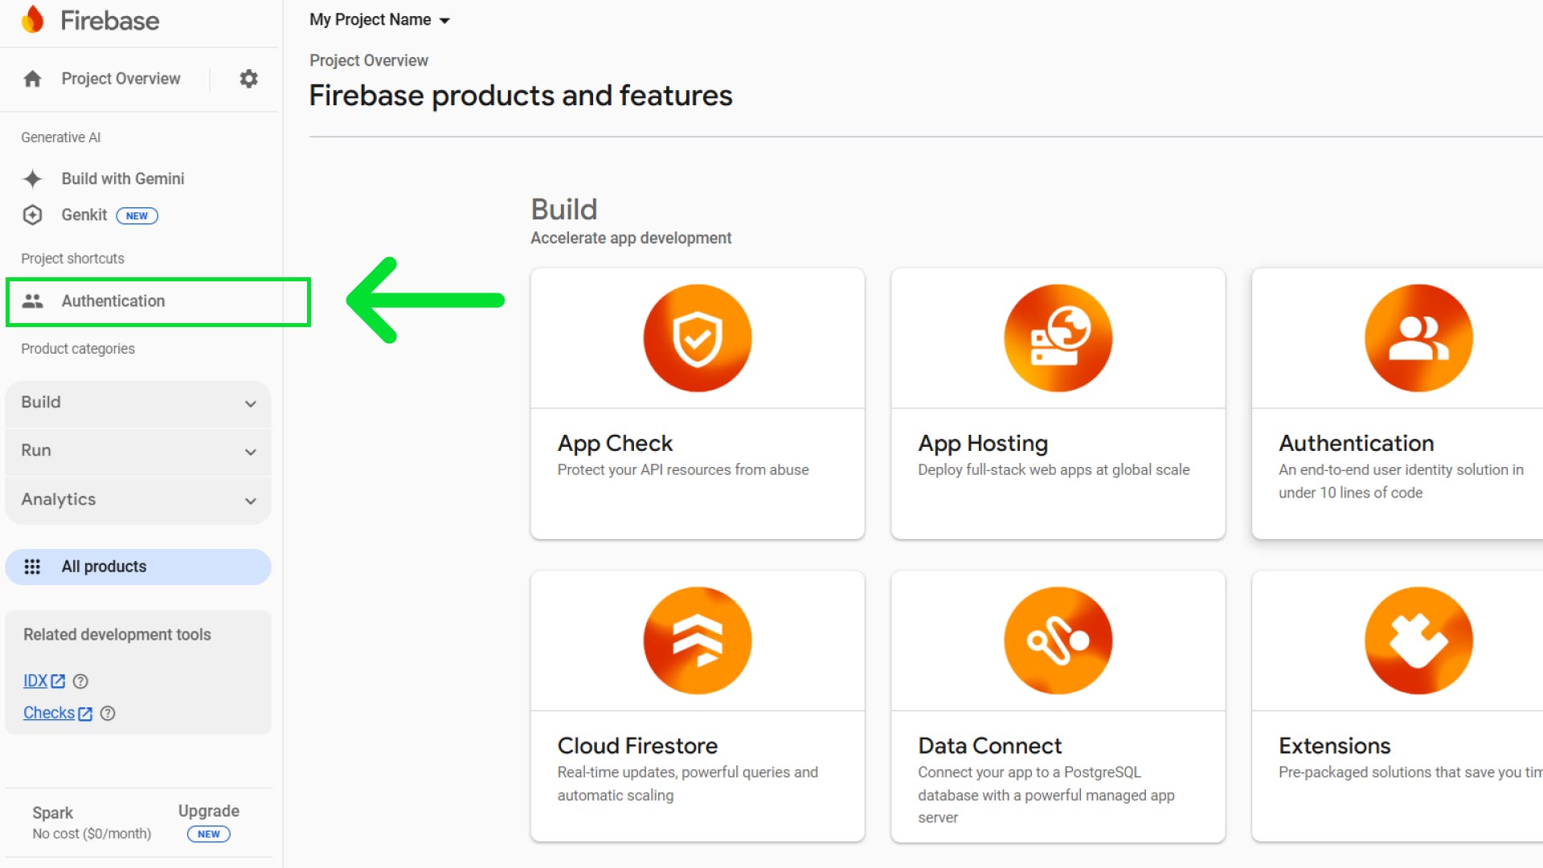Viewport: 1543px width, 868px height.
Task: Open project settings gear icon
Action: coord(248,78)
